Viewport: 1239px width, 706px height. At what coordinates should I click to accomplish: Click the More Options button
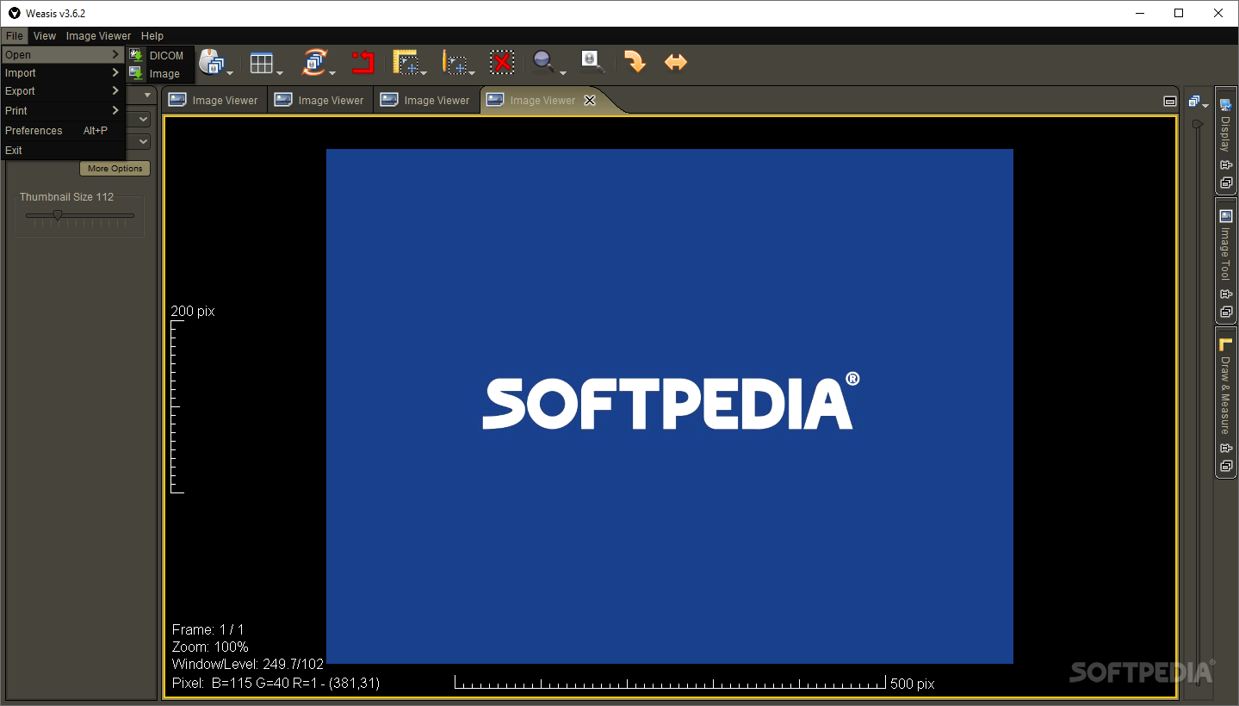click(x=115, y=169)
